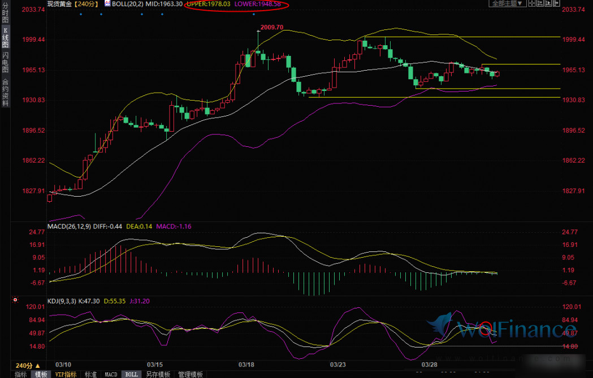593x378 pixels.
Task: Select the 模板 bottom tab
Action: point(41,374)
